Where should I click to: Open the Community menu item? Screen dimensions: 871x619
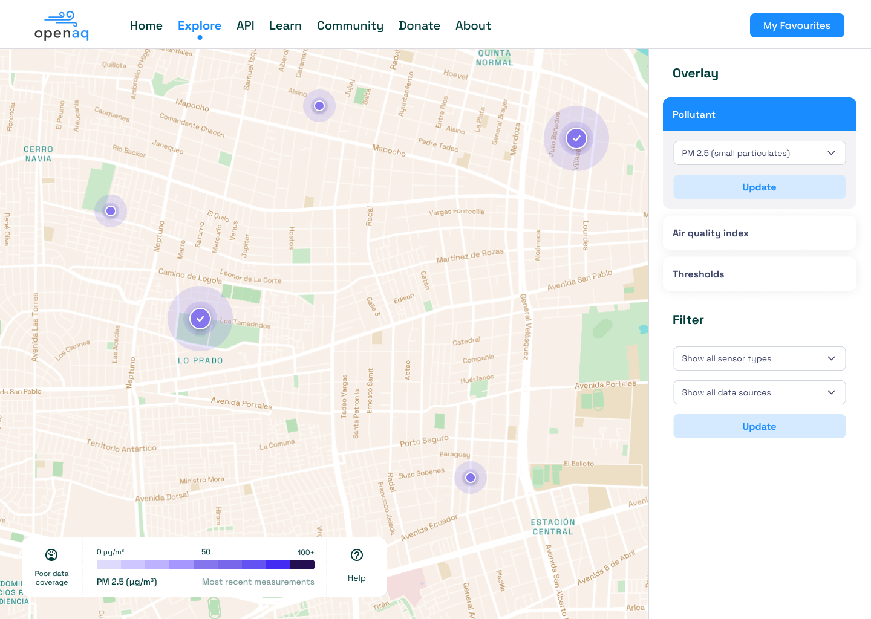coord(350,25)
